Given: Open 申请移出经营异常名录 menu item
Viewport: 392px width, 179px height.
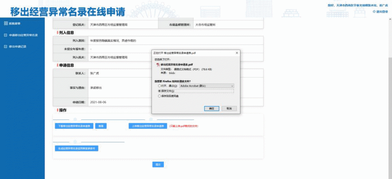Looking at the screenshot, I should tap(23, 35).
